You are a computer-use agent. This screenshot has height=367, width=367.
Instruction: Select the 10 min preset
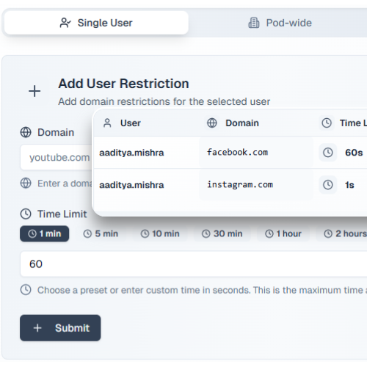pyautogui.click(x=160, y=233)
